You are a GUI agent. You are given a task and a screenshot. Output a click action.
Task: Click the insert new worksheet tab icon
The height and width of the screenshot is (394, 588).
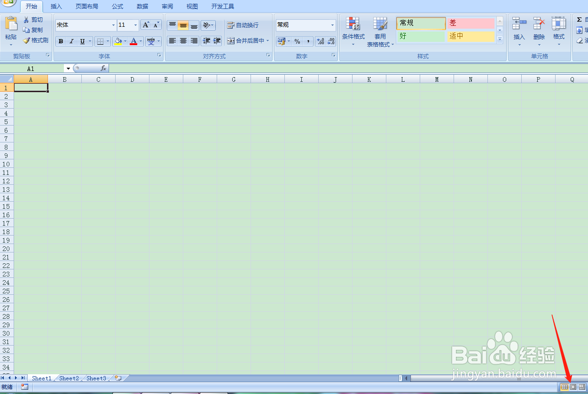pos(118,378)
